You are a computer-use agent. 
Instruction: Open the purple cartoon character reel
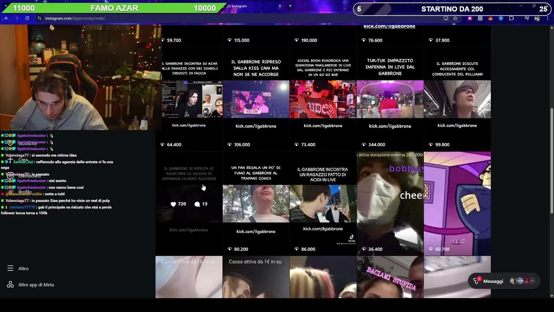(457, 204)
